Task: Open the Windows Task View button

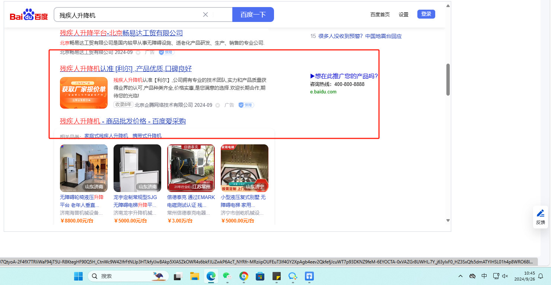Action: click(x=178, y=276)
